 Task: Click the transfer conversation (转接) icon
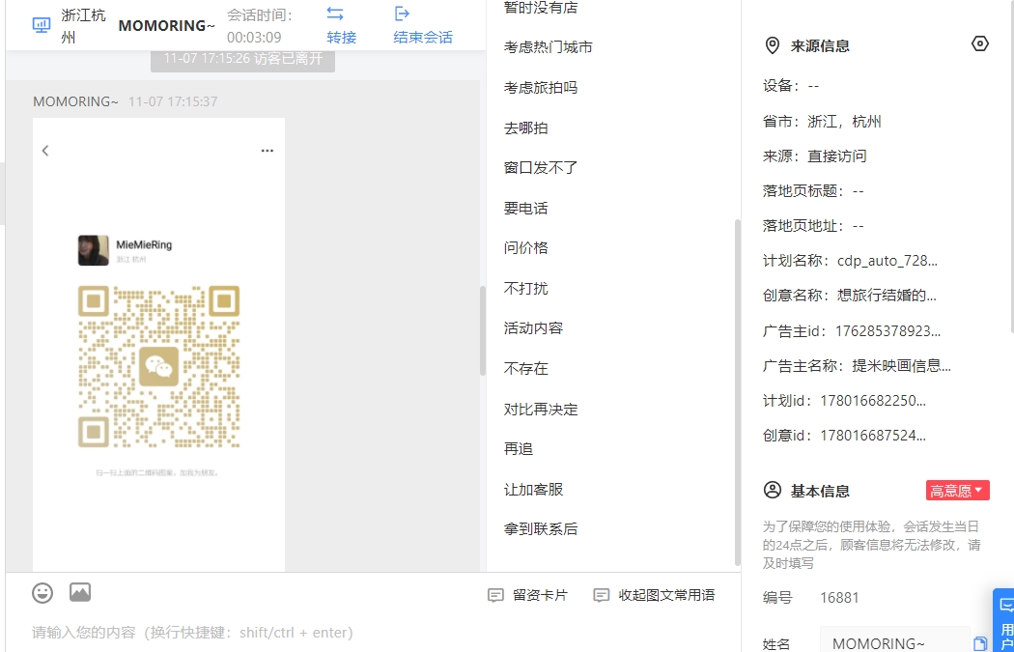tap(335, 14)
